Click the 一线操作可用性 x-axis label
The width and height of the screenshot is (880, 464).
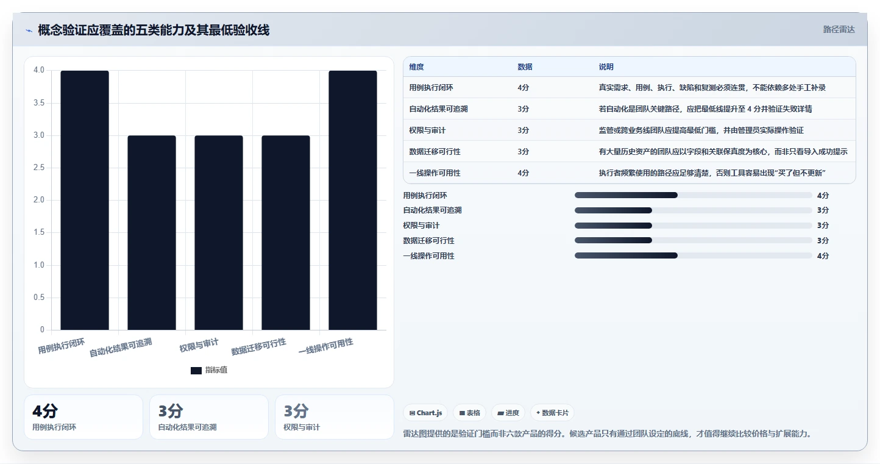[326, 347]
